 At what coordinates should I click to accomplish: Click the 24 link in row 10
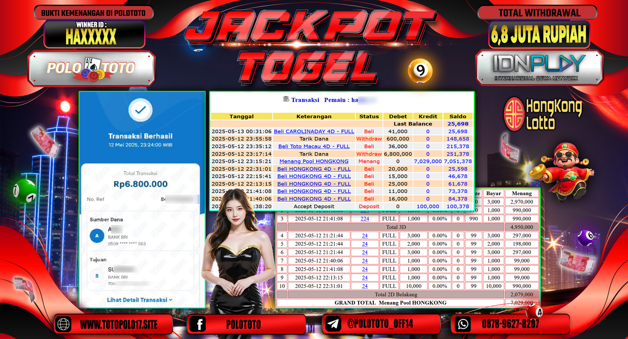coord(365,286)
